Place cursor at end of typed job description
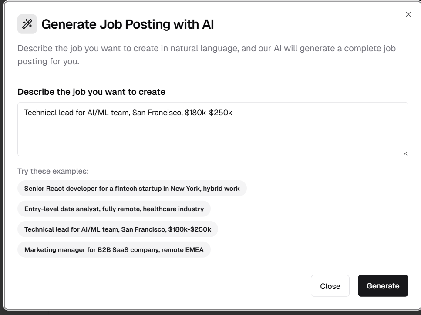The height and width of the screenshot is (315, 421). pos(233,113)
